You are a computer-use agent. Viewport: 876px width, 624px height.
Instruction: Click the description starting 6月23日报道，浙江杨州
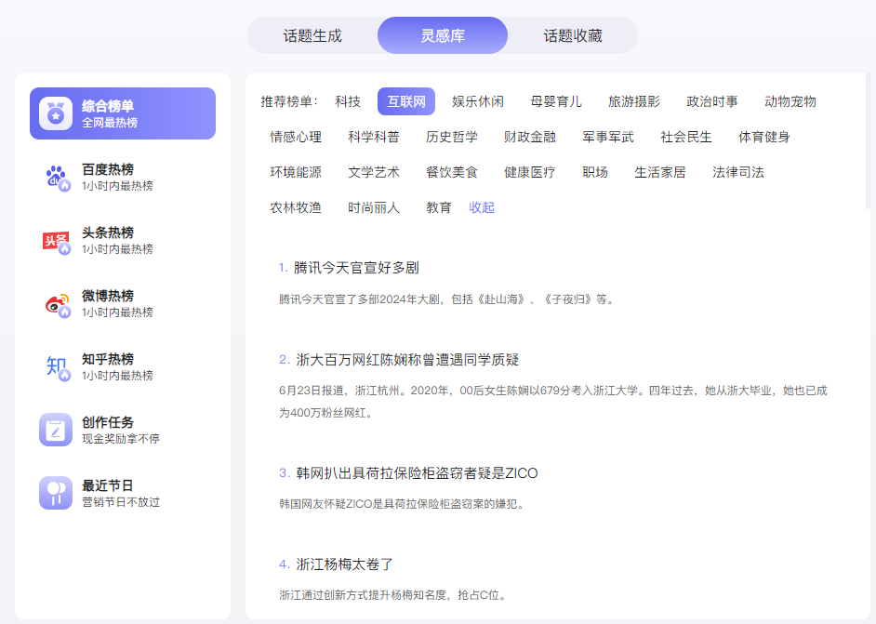tap(553, 402)
